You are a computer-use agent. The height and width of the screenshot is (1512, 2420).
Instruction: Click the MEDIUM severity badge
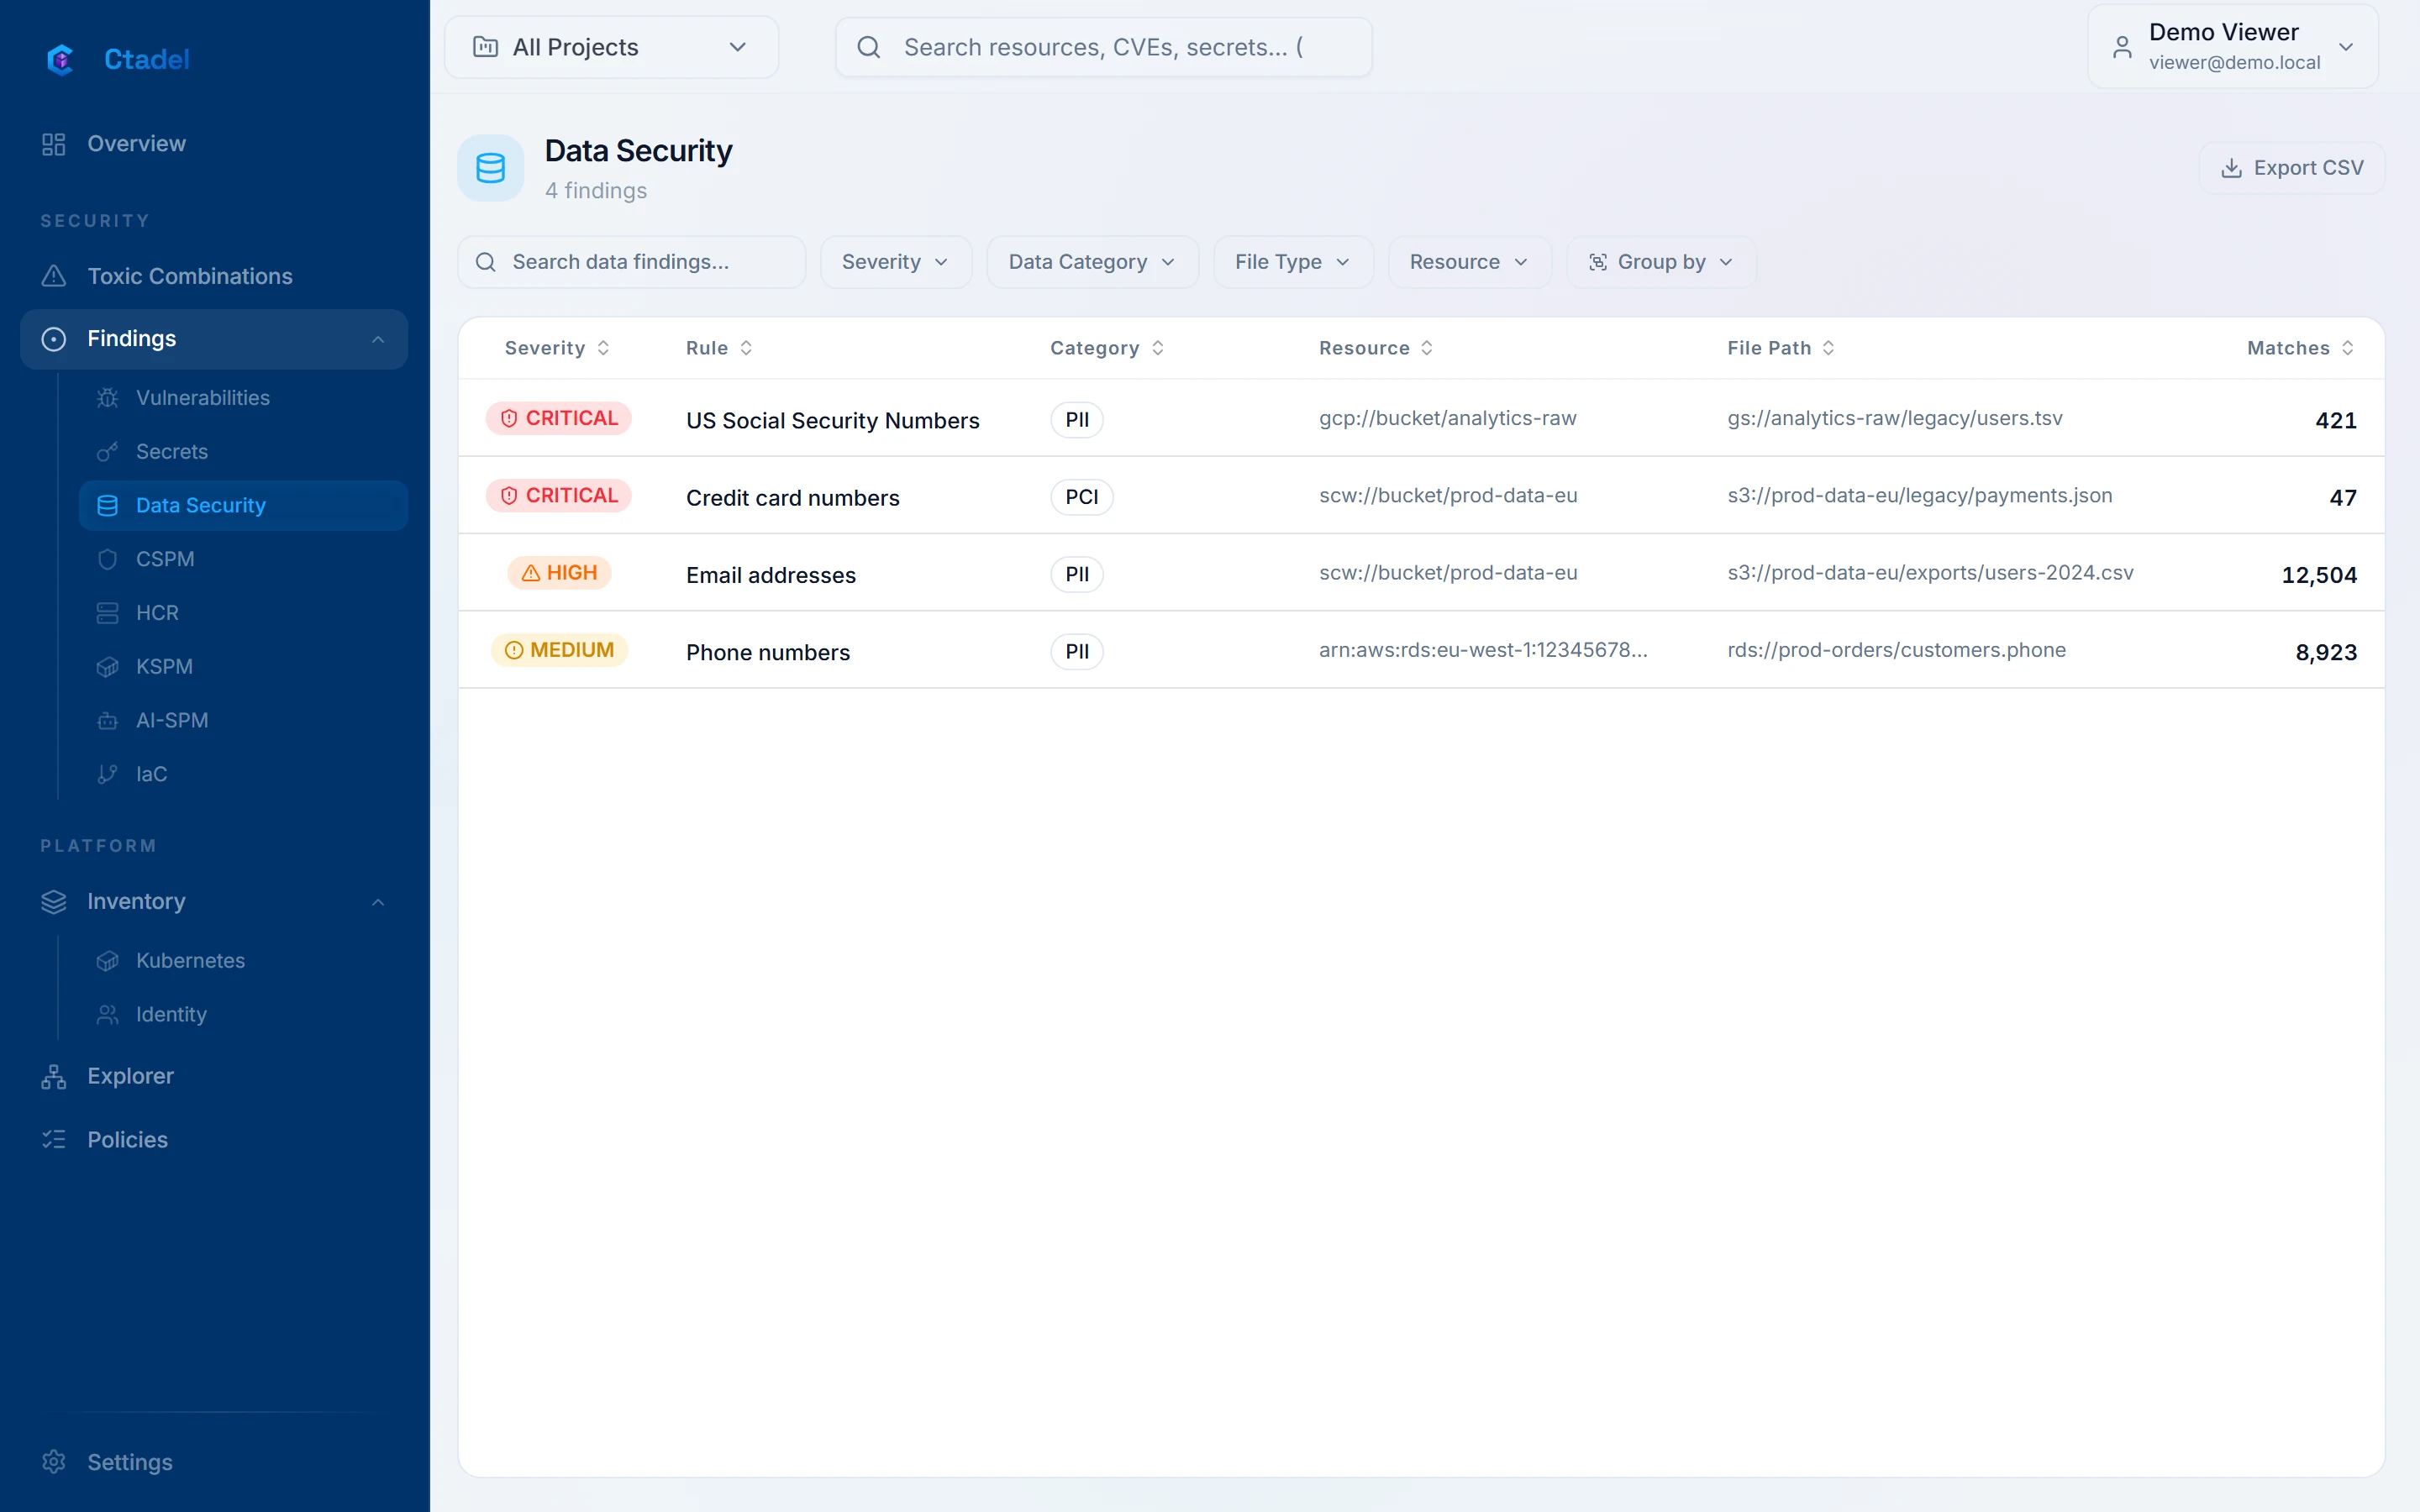pos(559,650)
